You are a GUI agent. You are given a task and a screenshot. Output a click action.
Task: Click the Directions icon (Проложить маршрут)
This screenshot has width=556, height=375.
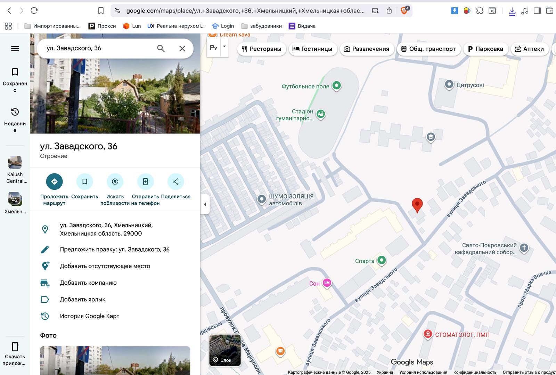click(x=54, y=181)
